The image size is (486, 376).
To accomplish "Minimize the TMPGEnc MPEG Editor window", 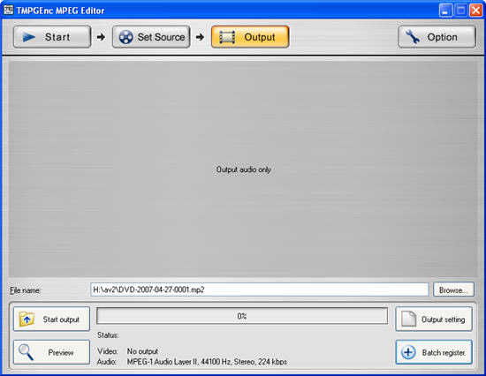I will 445,11.
